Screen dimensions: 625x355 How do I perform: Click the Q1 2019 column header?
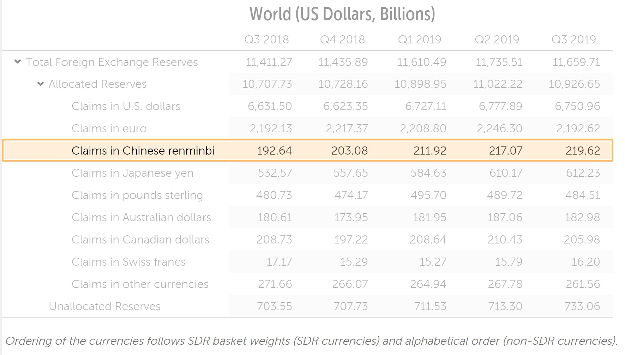[420, 40]
